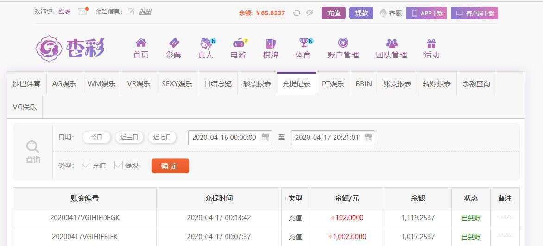Click the 退出 logout link
Screen dimensions: 543x246
point(145,12)
